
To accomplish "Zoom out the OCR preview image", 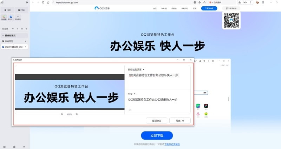I will 62,114.
